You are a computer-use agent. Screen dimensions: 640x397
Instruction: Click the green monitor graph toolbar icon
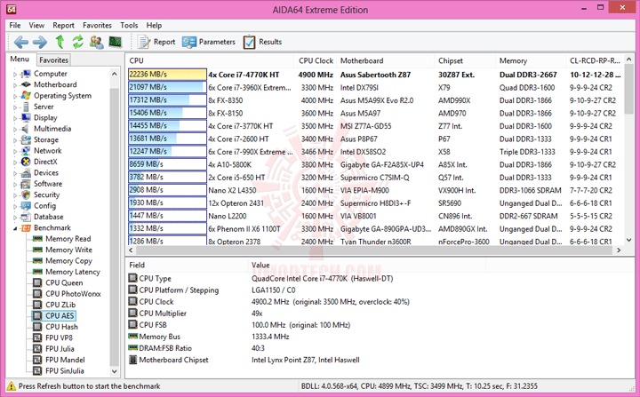[116, 42]
